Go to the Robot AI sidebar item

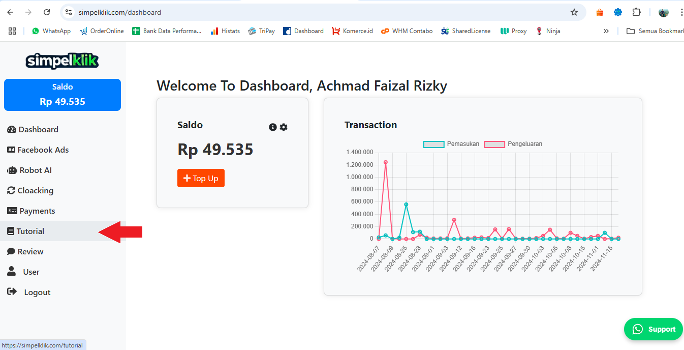point(35,170)
